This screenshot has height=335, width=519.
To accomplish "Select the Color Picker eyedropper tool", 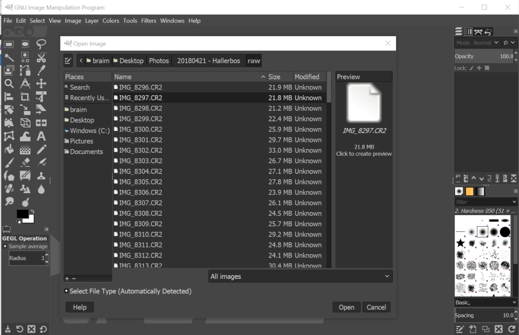I will coord(41,70).
